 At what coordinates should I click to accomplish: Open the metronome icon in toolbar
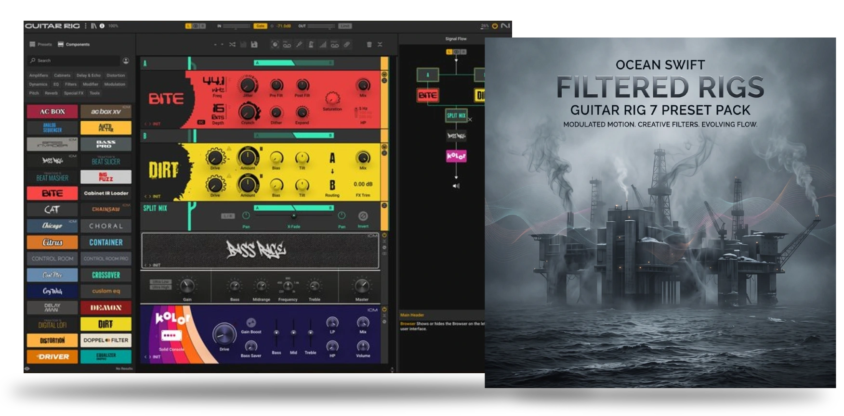[311, 45]
